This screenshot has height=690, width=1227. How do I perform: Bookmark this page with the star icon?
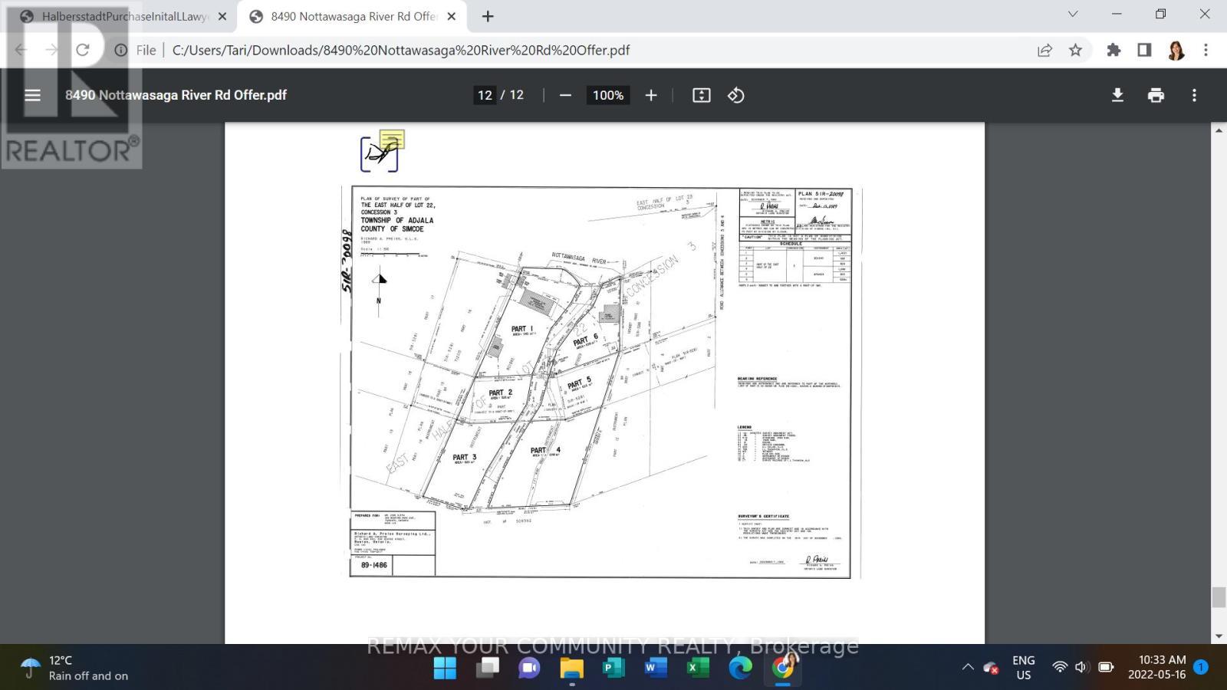click(1075, 50)
